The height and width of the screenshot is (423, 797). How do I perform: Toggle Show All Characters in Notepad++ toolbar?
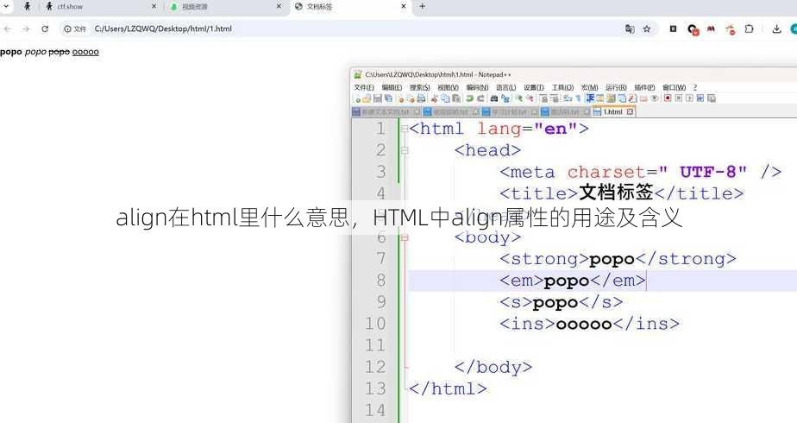(x=578, y=98)
